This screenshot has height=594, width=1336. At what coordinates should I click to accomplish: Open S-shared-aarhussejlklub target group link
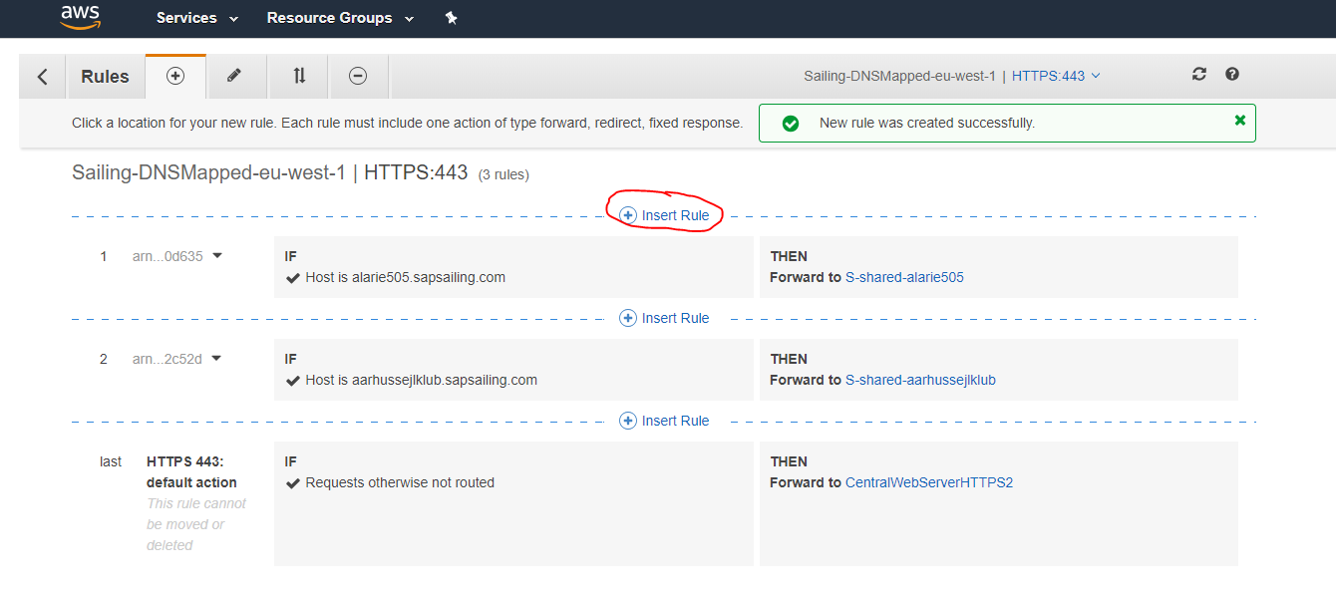pyautogui.click(x=920, y=380)
